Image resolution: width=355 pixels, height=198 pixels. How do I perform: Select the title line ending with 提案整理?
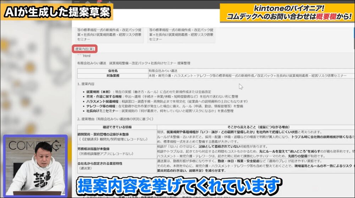pyautogui.click(x=133, y=63)
